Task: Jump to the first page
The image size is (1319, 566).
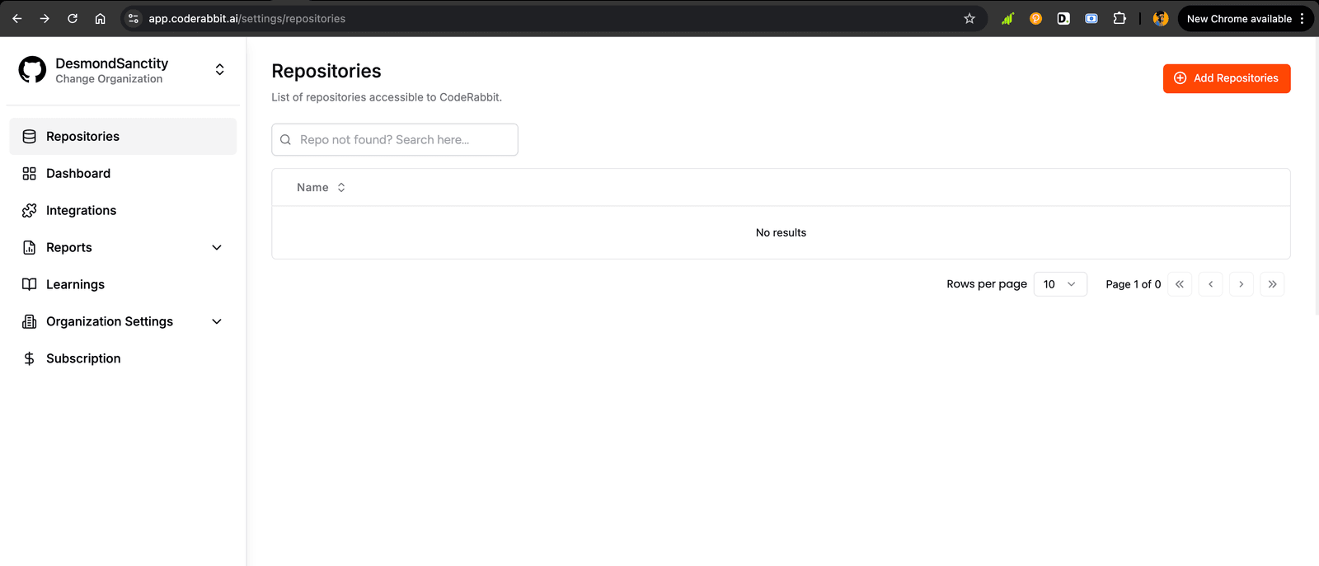Action: click(x=1180, y=284)
